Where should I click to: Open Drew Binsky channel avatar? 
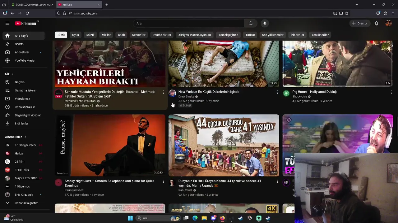(x=172, y=93)
